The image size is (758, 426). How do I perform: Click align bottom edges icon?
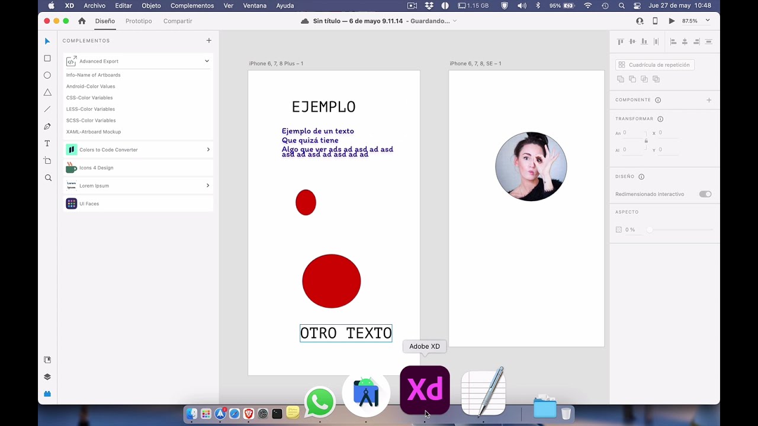tap(644, 41)
